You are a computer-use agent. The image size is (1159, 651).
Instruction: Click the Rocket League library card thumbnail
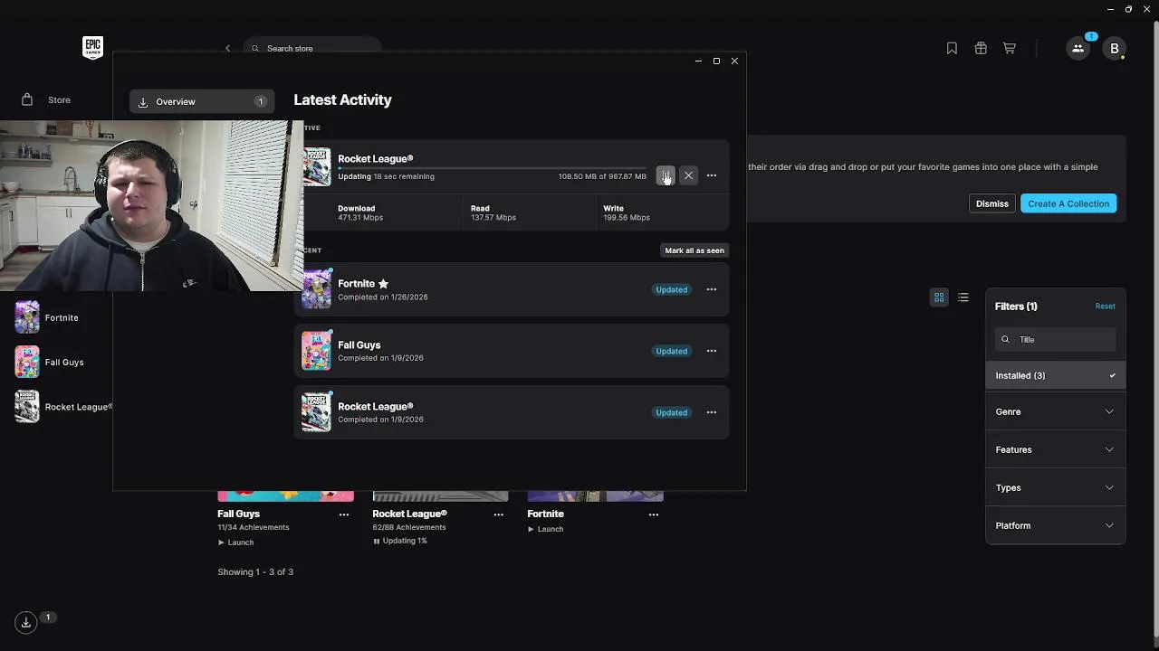440,495
